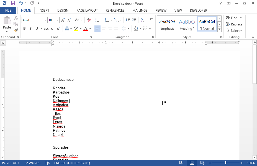257x166 pixels.
Task: Open the Select dropdown in Editing
Action: (x=234, y=31)
